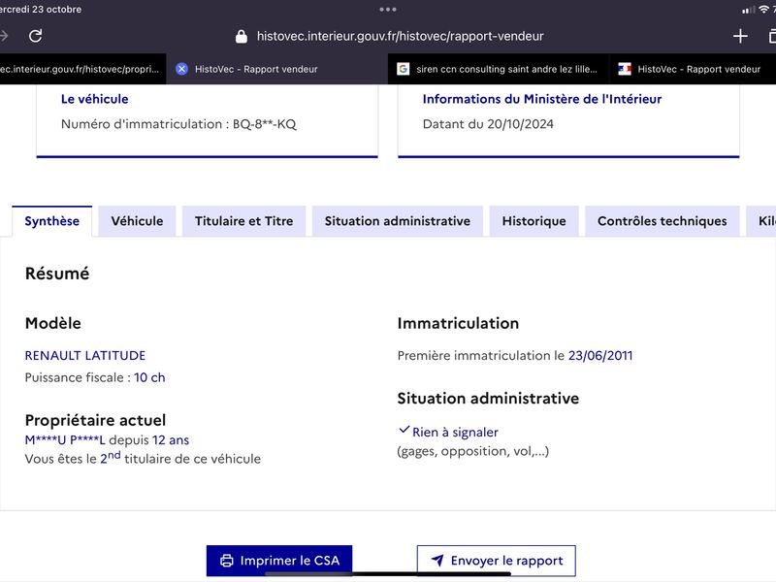Open a new tab with plus icon
Screen dimensions: 776x582
740,36
